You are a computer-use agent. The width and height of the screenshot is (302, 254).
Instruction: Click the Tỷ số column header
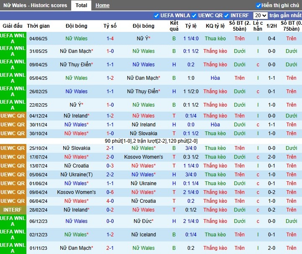click(x=110, y=26)
